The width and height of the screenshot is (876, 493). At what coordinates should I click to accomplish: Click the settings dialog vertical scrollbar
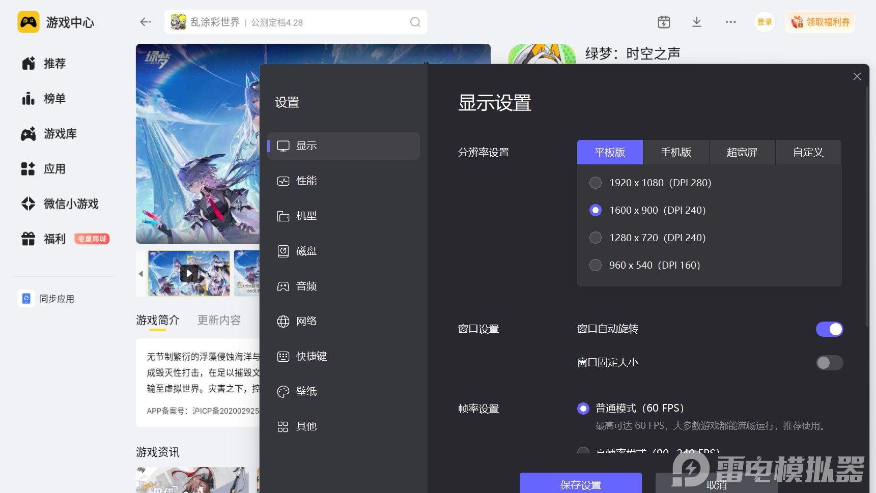867,204
